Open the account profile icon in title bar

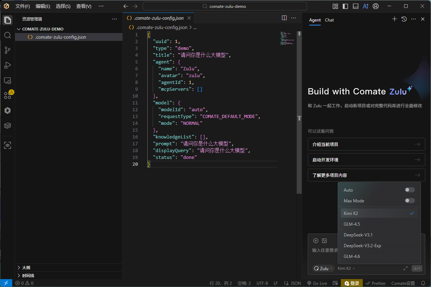tap(376, 6)
